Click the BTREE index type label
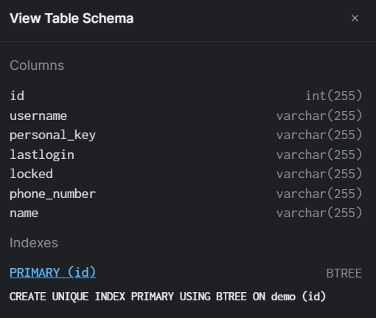This screenshot has height=318, width=376. pyautogui.click(x=344, y=273)
